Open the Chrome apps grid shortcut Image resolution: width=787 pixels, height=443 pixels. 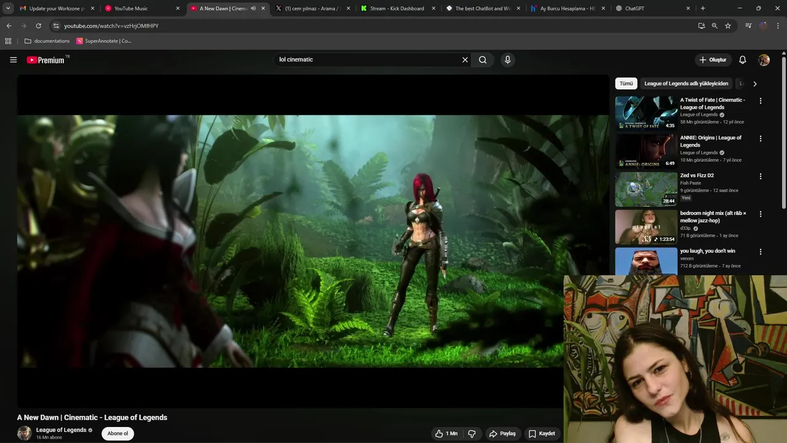point(8,41)
